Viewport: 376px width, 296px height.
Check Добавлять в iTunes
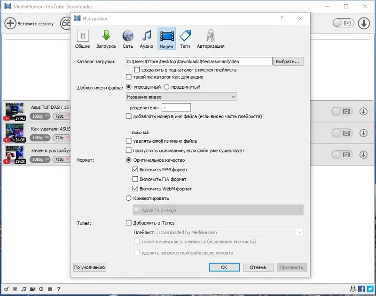[129, 223]
